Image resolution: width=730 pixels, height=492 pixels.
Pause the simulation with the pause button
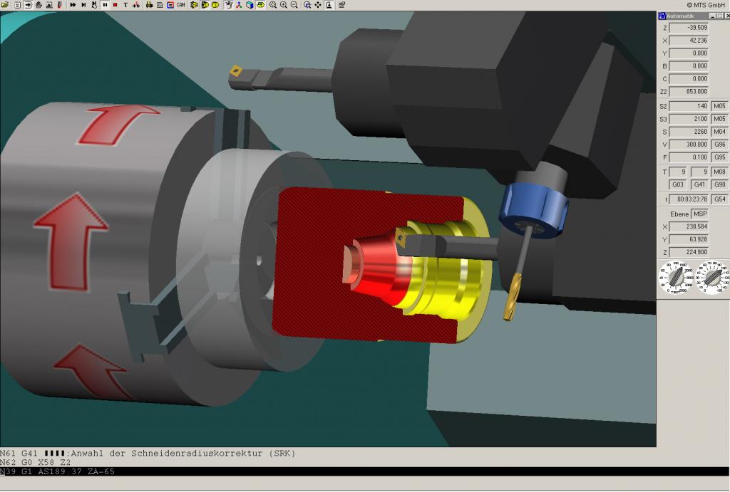[x=105, y=5]
